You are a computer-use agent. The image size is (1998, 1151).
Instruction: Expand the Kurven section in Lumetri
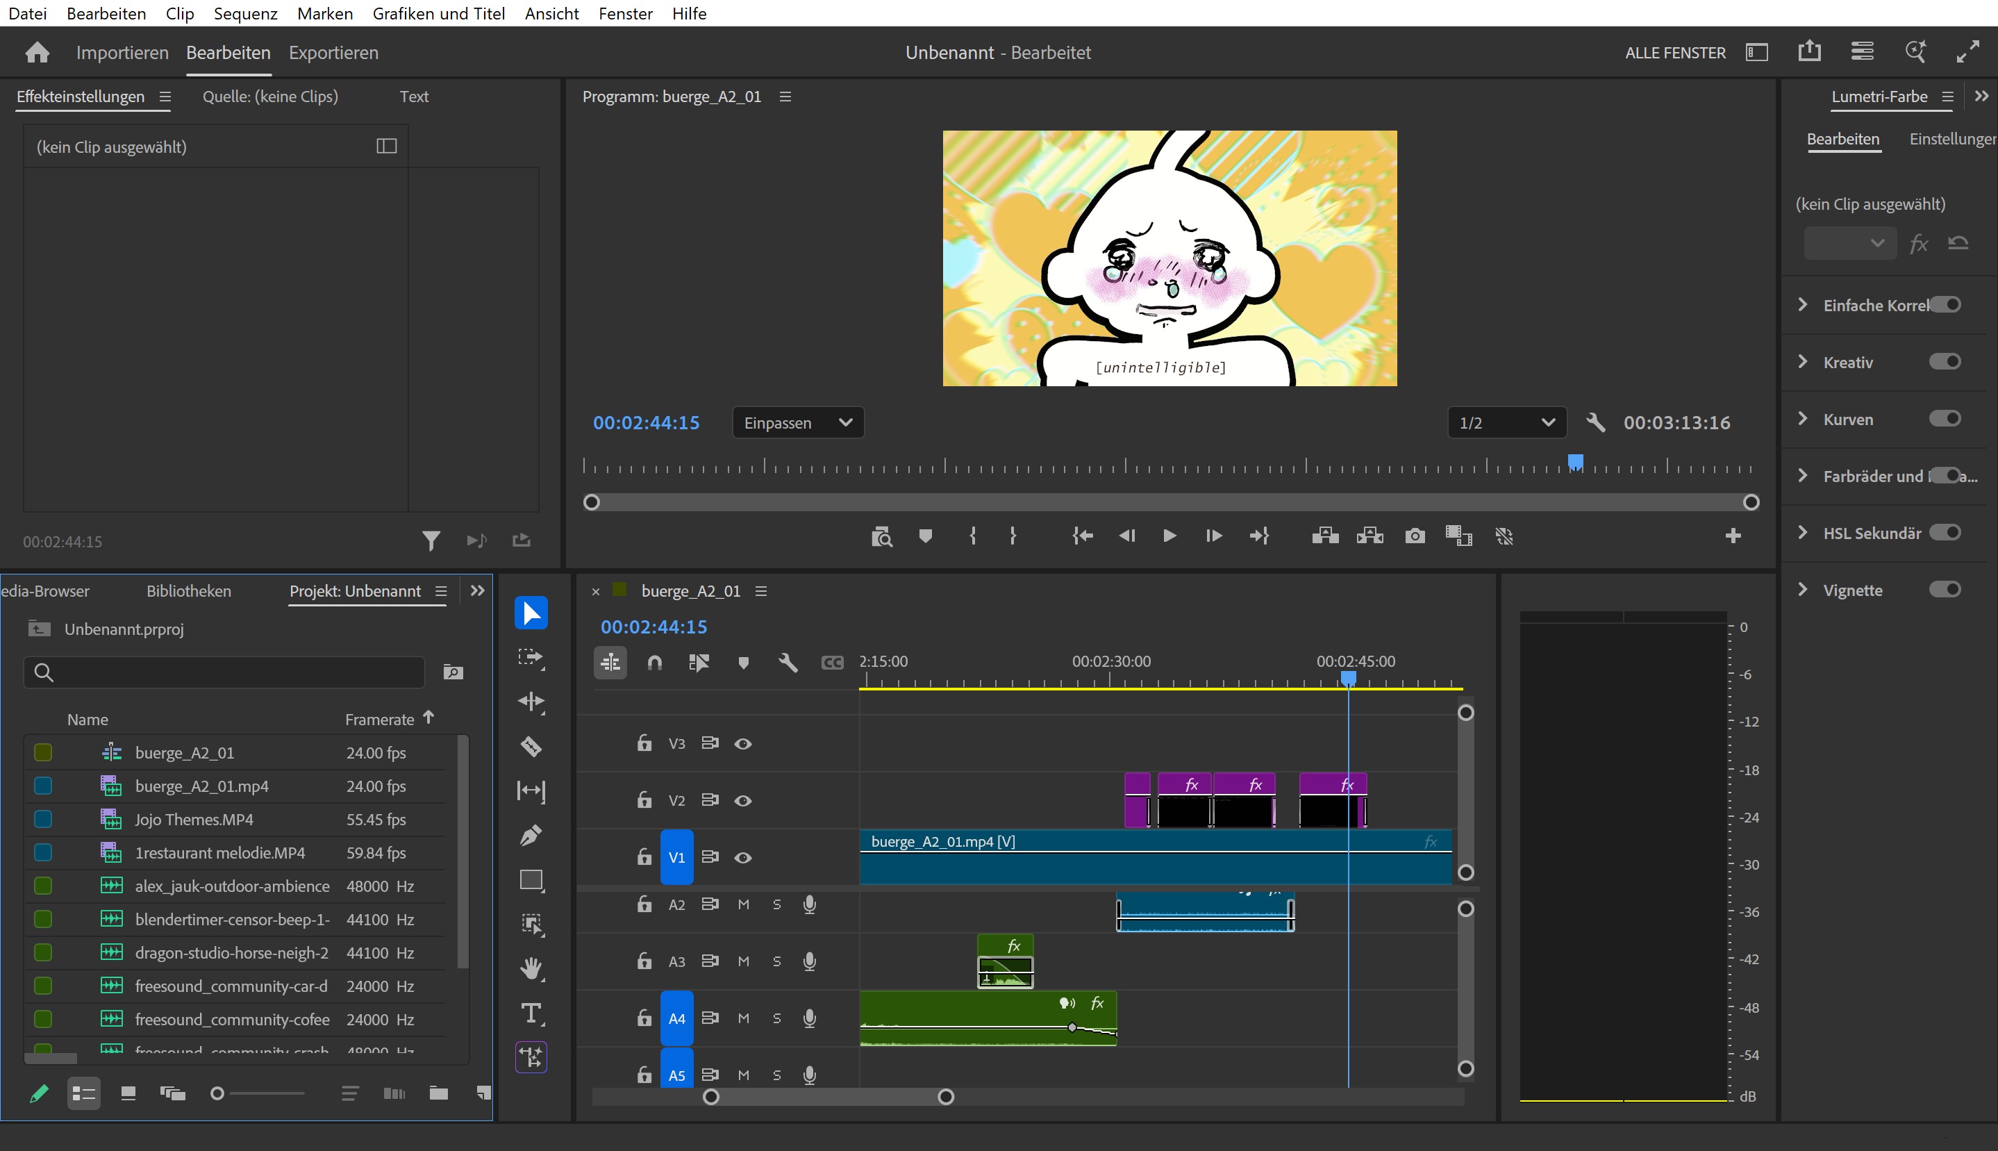pos(1803,418)
